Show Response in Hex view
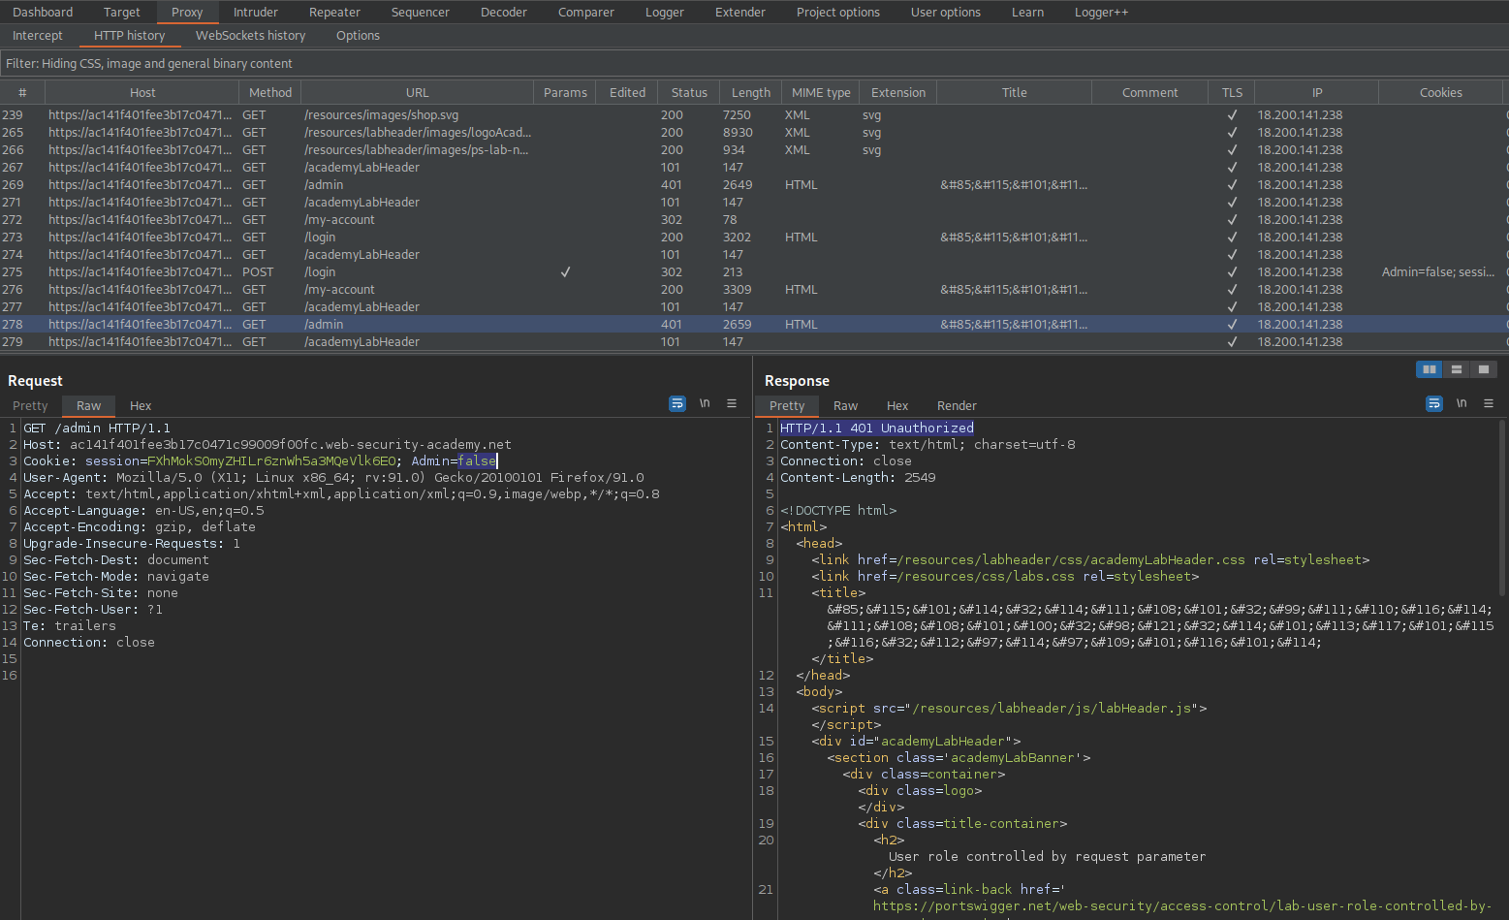Screen dimensions: 1509x920 click(x=897, y=405)
